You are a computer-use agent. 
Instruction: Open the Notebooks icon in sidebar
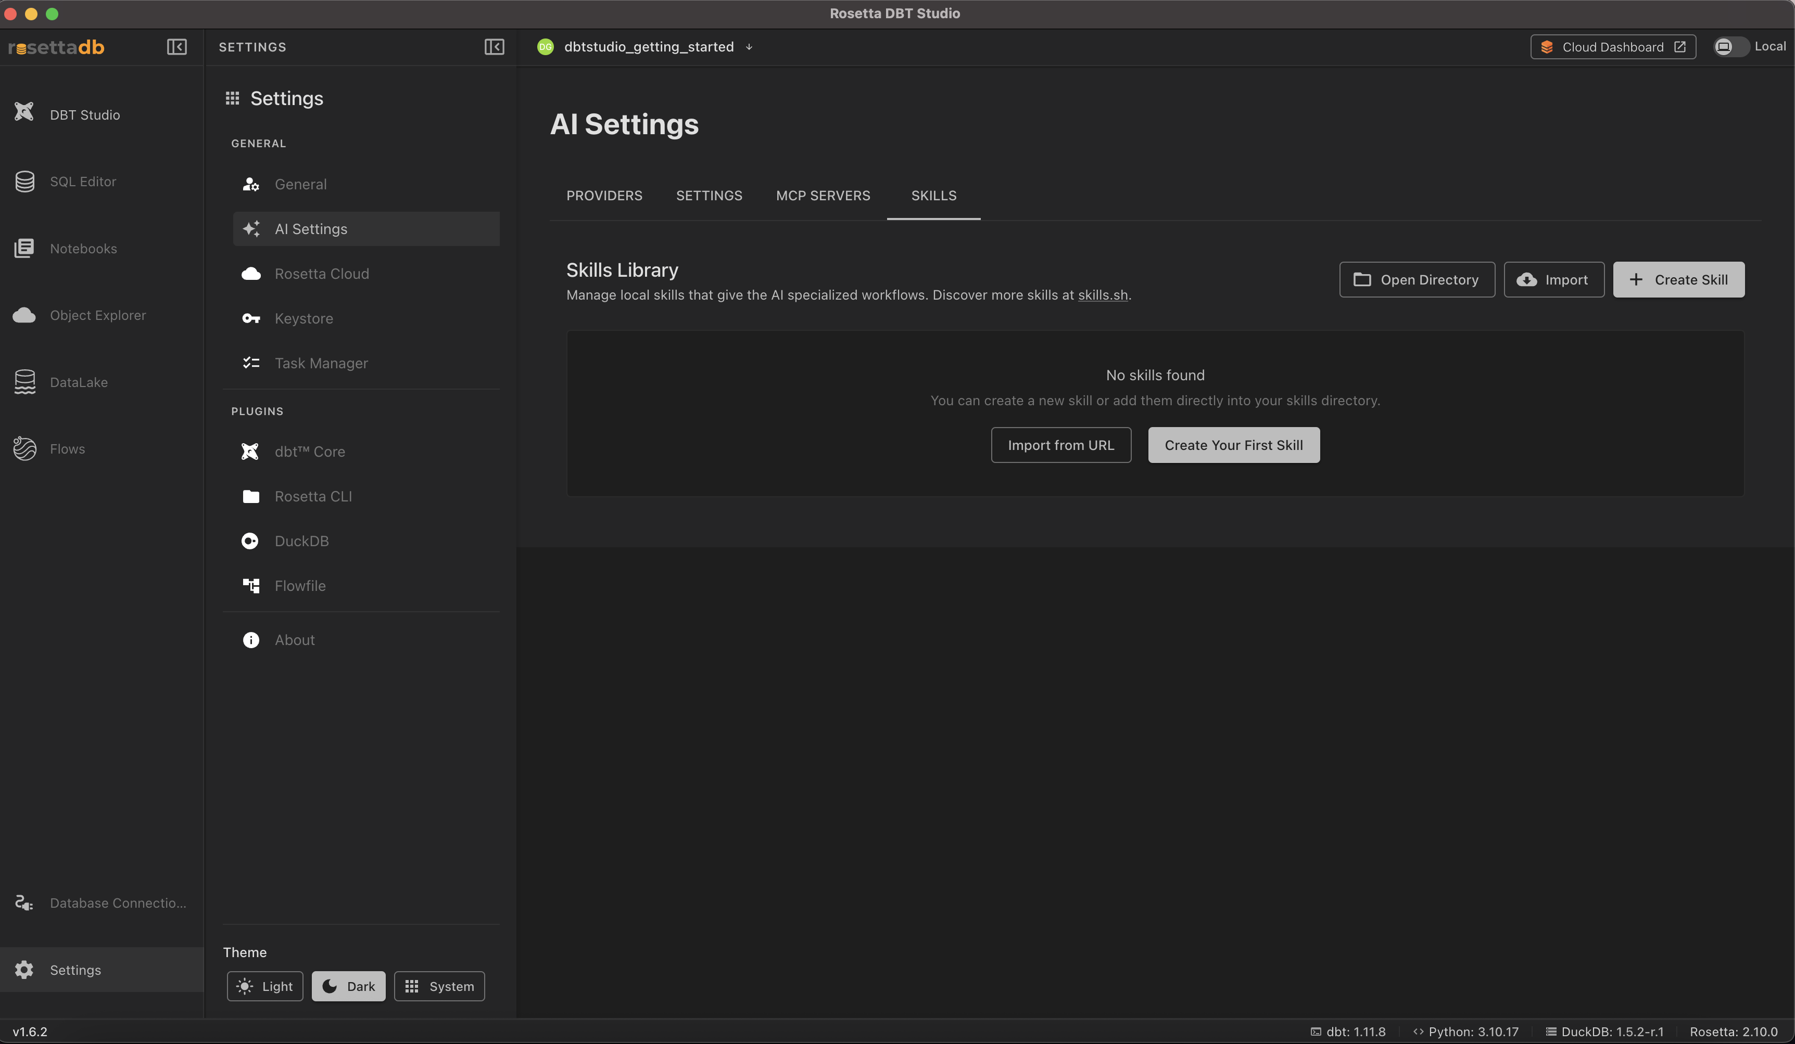pyautogui.click(x=24, y=248)
